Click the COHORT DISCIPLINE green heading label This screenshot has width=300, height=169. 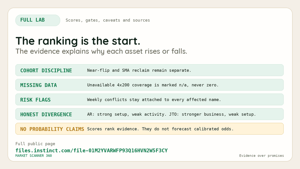coord(46,71)
